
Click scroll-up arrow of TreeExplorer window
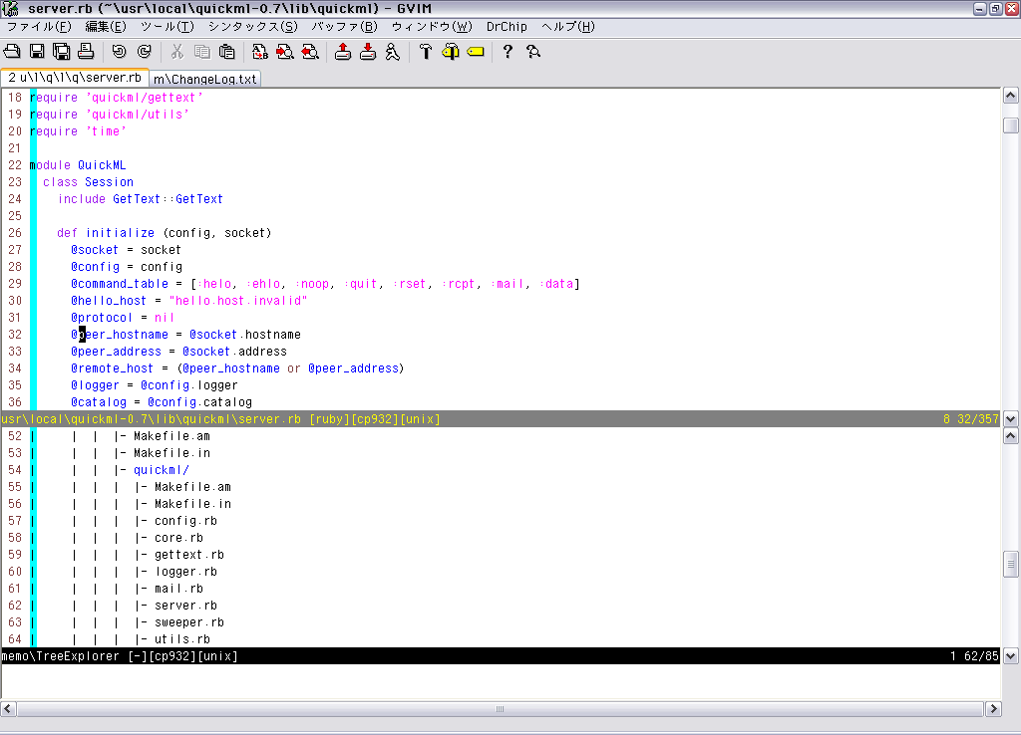[1011, 436]
